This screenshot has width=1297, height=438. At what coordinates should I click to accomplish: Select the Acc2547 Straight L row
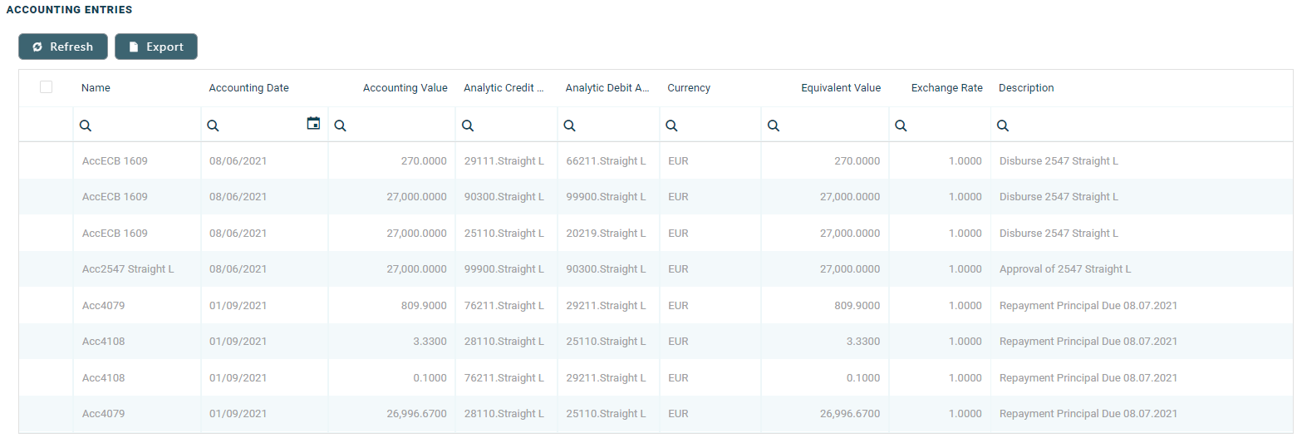point(128,269)
